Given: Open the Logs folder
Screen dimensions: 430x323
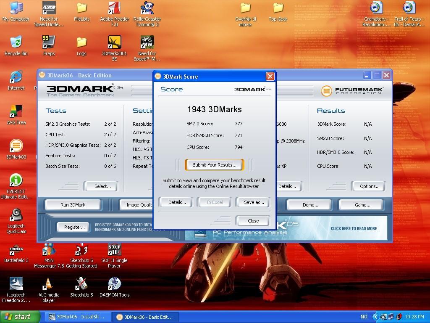Looking at the screenshot, I should point(81,46).
